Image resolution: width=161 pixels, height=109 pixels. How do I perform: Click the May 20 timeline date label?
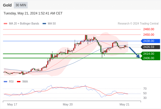tap(68, 104)
